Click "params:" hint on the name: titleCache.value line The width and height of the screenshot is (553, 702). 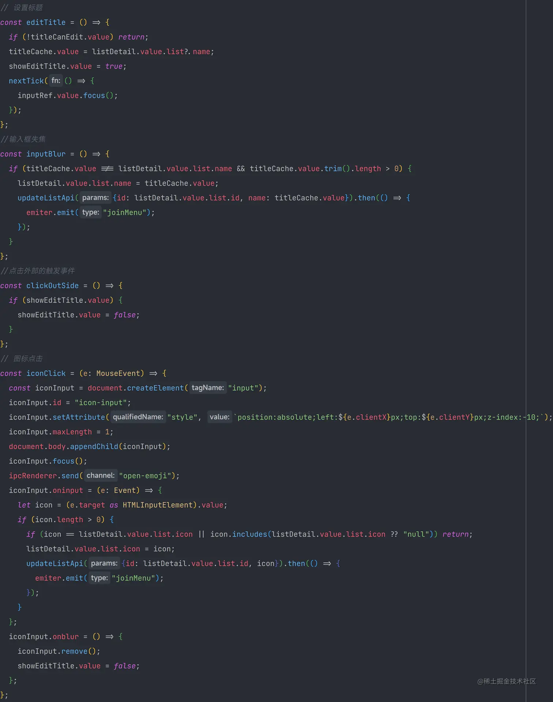click(x=95, y=198)
